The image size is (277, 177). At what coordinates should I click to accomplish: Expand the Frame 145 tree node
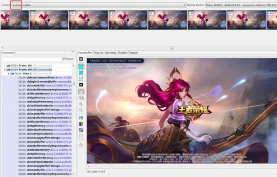(5, 66)
